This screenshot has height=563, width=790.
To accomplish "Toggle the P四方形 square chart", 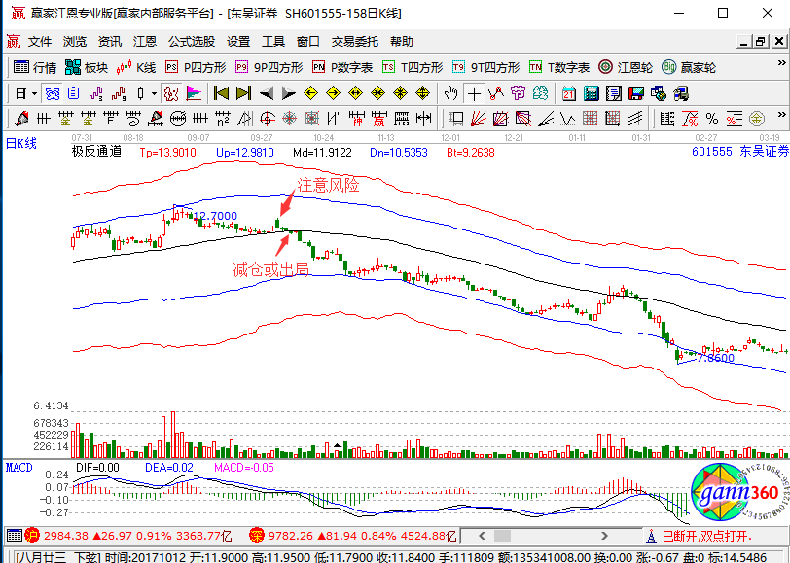I will pos(196,67).
